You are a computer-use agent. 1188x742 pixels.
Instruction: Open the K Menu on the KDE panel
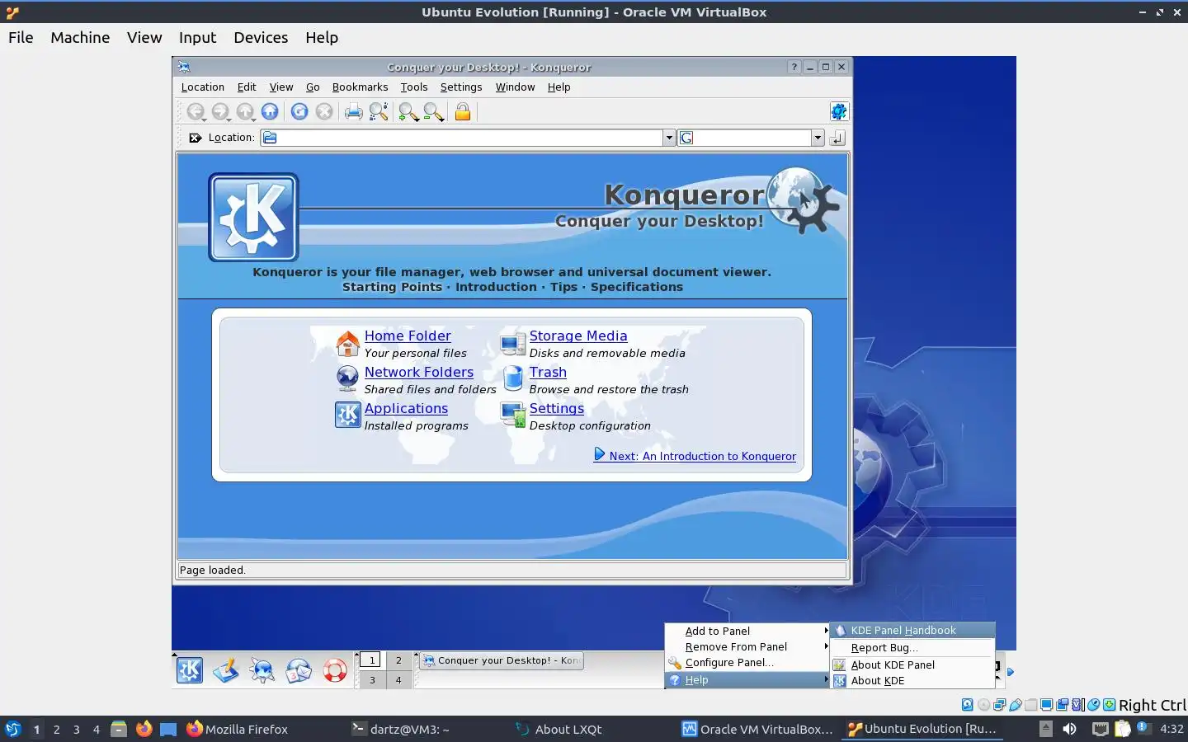coord(190,670)
